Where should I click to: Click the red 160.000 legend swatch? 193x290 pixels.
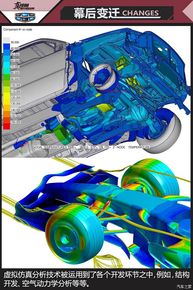pyautogui.click(x=6, y=126)
